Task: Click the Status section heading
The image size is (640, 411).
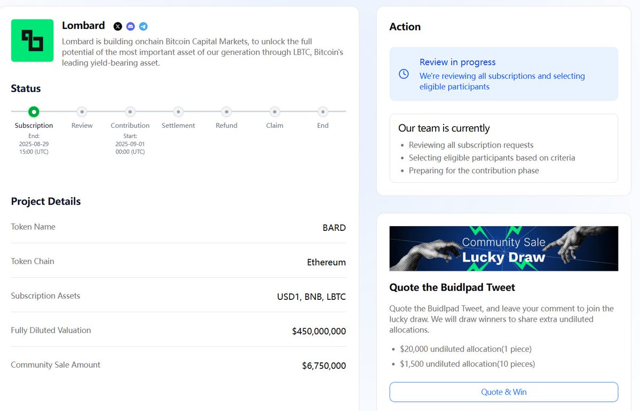Action: [x=26, y=89]
